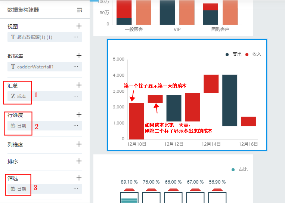The image size is (285, 203).
Task: Click the 12月10日 axis label
Action: pos(136,144)
